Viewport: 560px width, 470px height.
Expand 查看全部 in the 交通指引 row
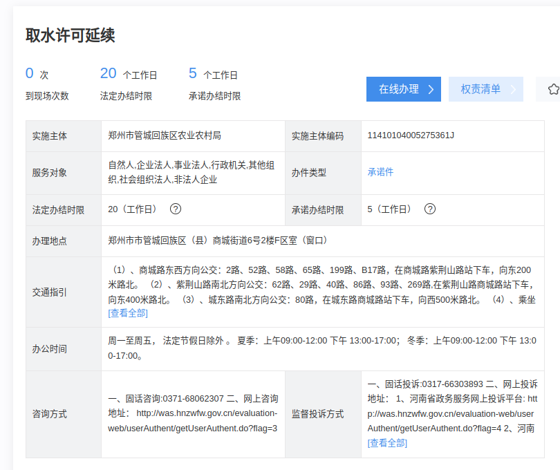pyautogui.click(x=128, y=313)
